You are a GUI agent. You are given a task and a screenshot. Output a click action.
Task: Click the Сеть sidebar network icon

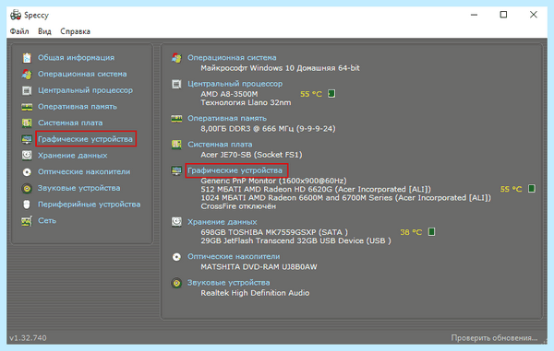tap(27, 221)
